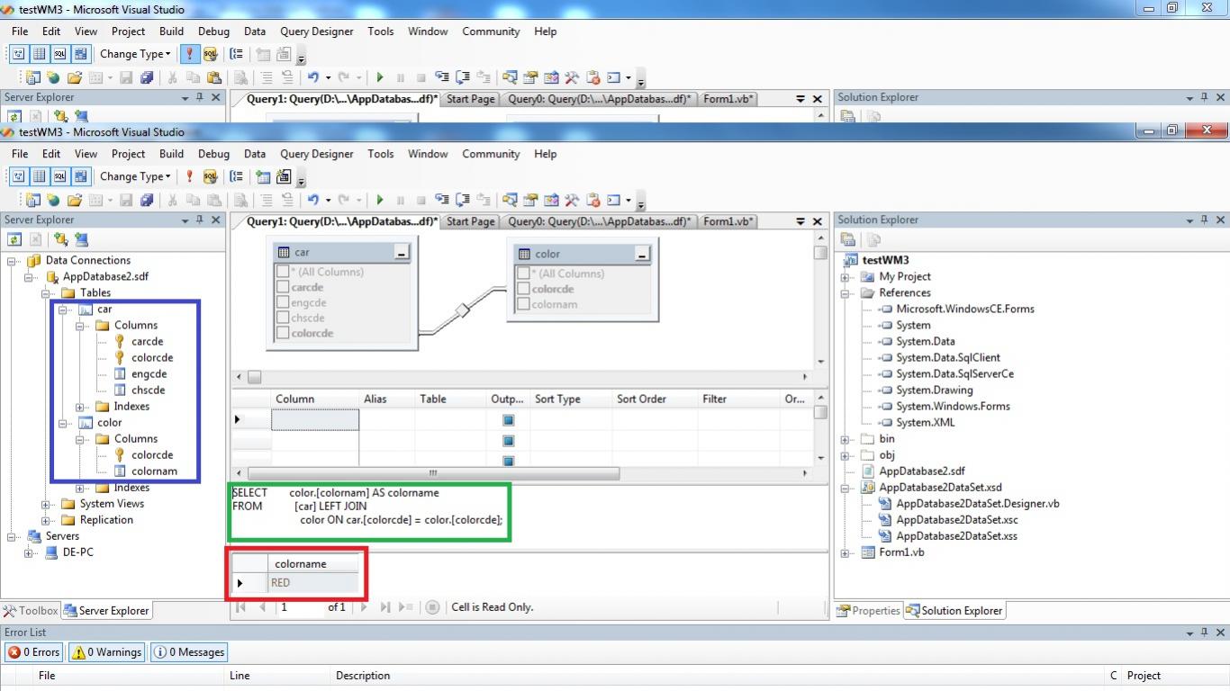The image size is (1230, 691).
Task: Click Add Table icon in the front window toolbar
Action: tap(263, 176)
